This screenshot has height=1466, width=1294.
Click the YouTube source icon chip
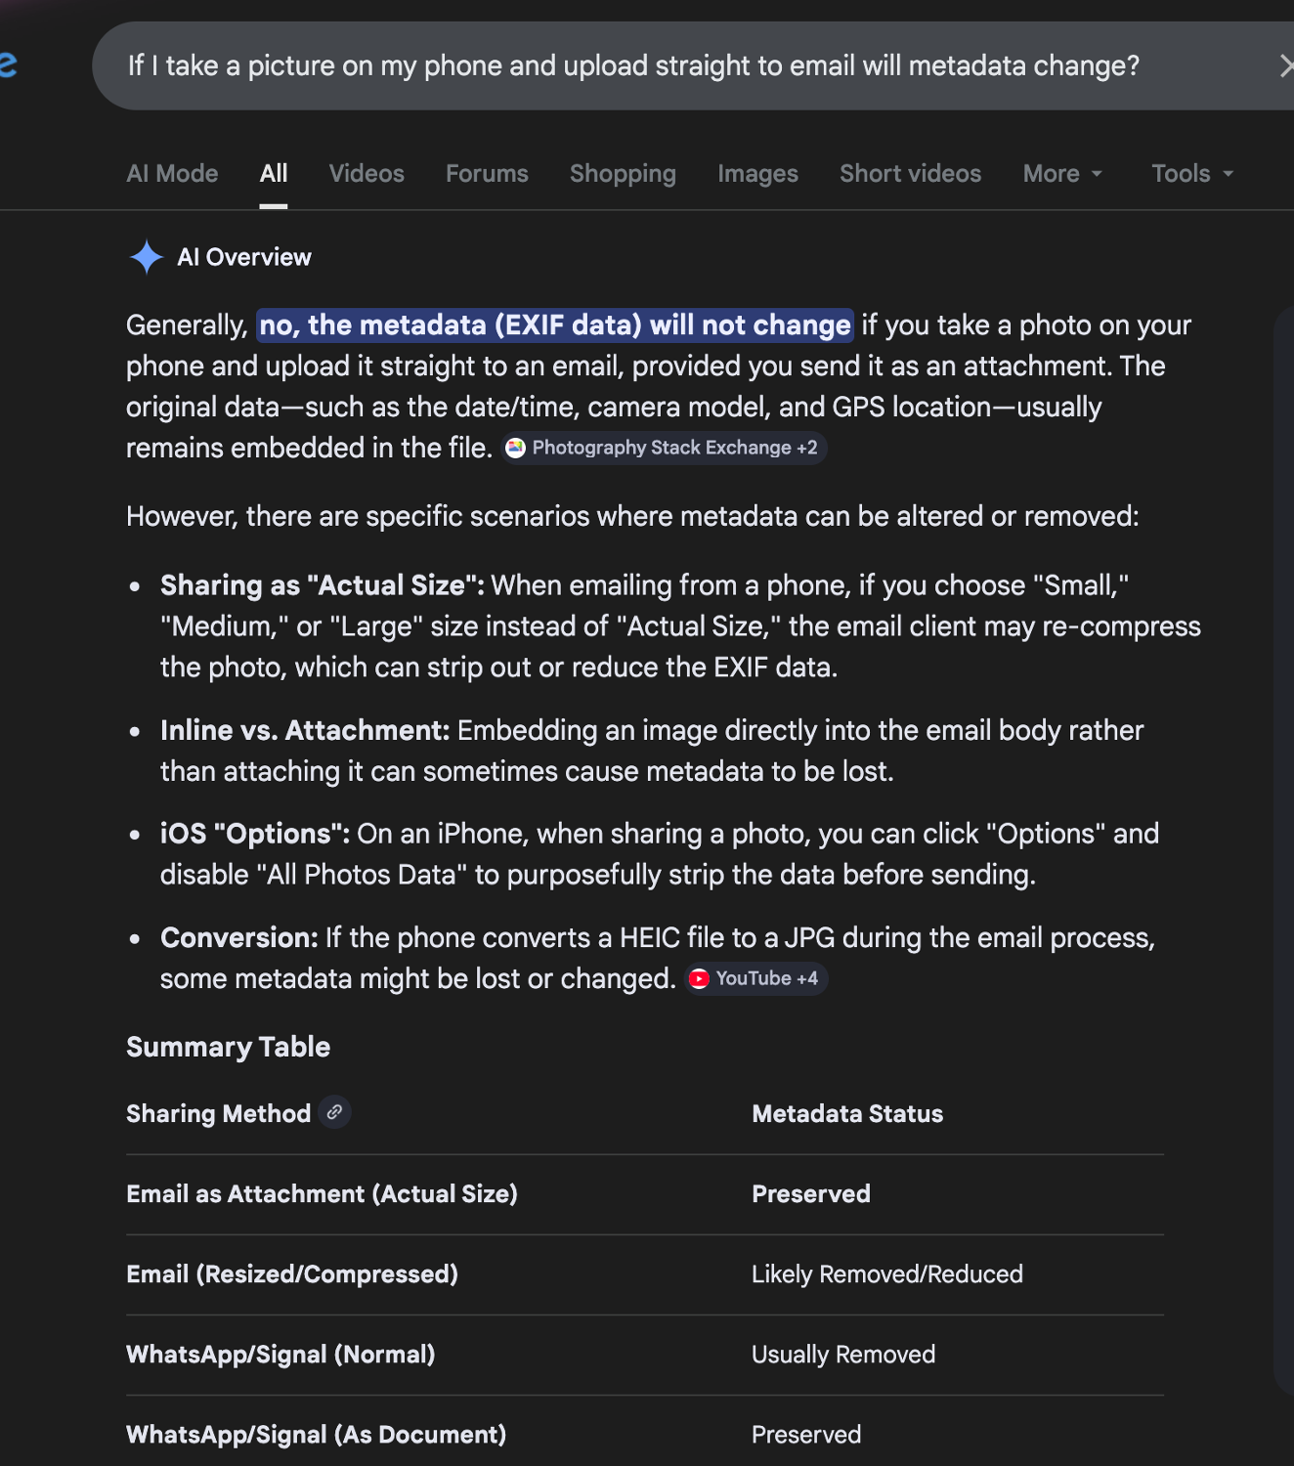(x=699, y=978)
